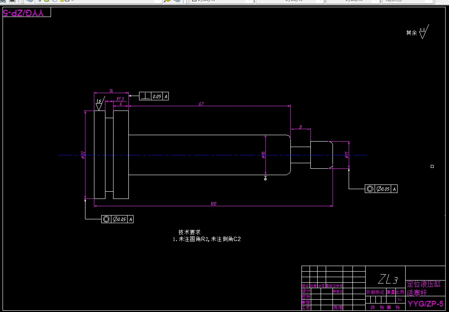Select Ø0.05 value in frame below ø32
The image size is (449, 312).
(119, 219)
